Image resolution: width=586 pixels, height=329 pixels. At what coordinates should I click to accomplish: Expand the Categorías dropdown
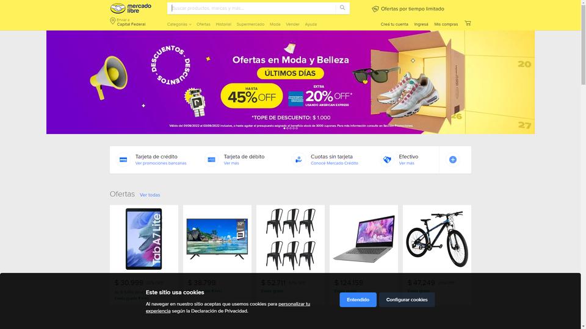[179, 24]
